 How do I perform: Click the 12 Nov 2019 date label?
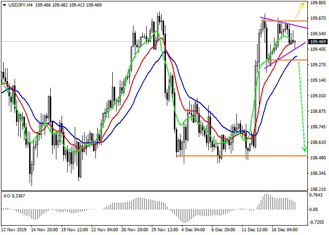click(14, 230)
